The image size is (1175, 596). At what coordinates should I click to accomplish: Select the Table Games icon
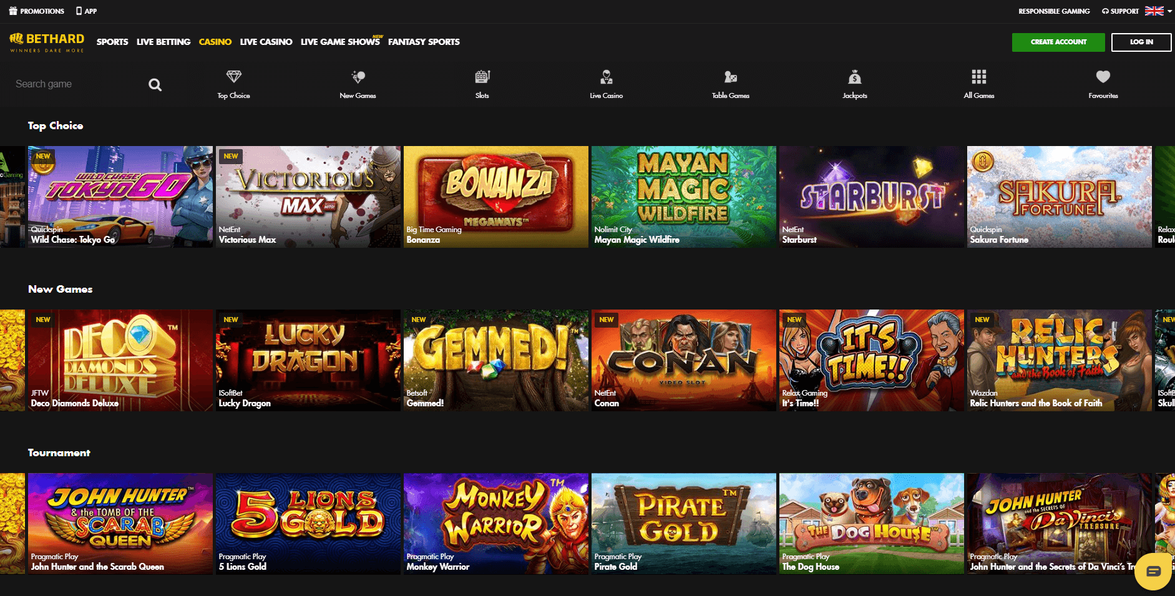(730, 77)
